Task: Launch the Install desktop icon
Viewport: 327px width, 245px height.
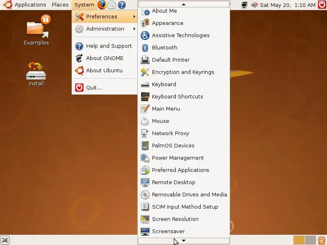Action: [36, 74]
